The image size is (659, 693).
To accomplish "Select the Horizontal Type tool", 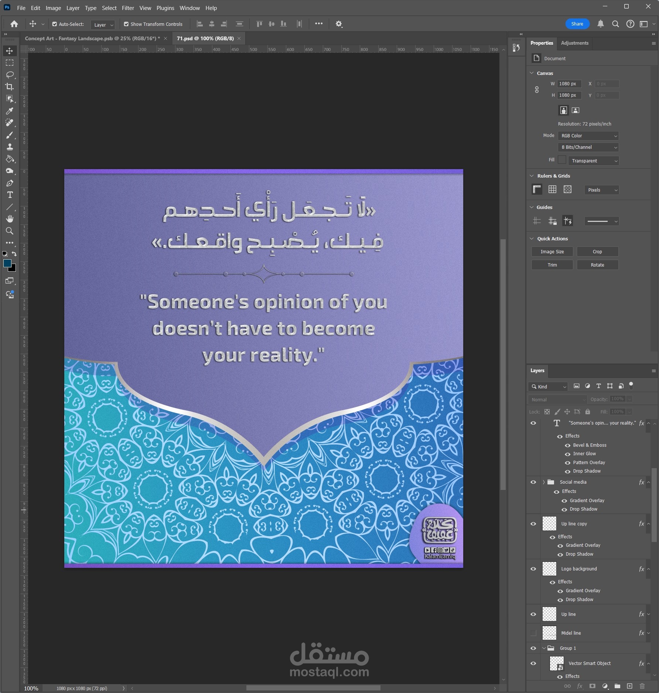I will coord(10,195).
